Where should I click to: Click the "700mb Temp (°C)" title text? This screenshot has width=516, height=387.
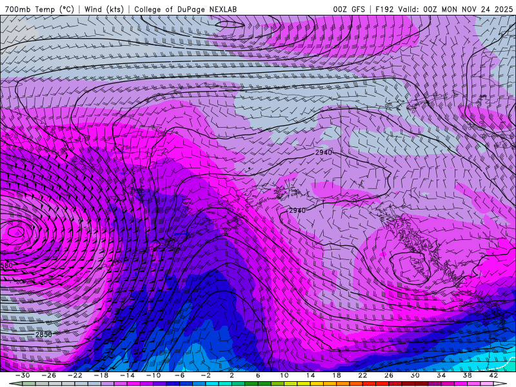39,9
